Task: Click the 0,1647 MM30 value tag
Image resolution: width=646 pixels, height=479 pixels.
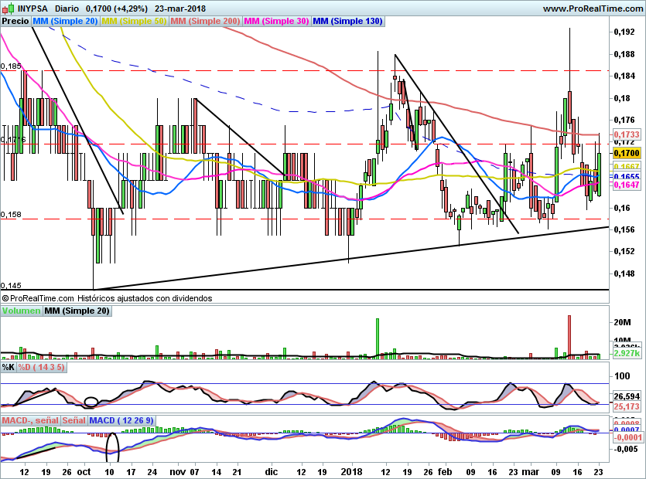Action: [x=627, y=185]
